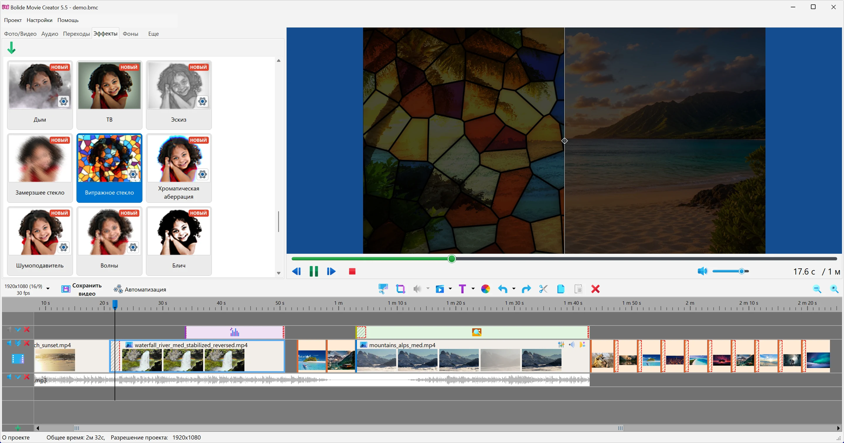
Task: Pause the preview playback
Action: click(314, 271)
